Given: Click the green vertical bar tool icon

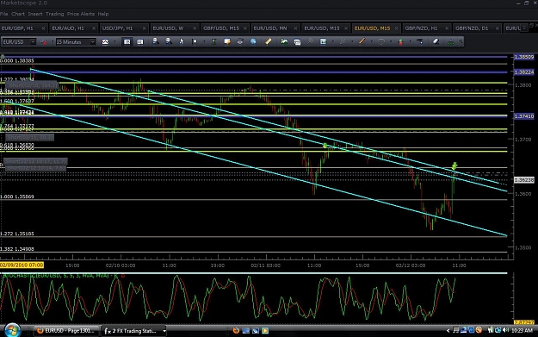Looking at the screenshot, I should pyautogui.click(x=214, y=41).
